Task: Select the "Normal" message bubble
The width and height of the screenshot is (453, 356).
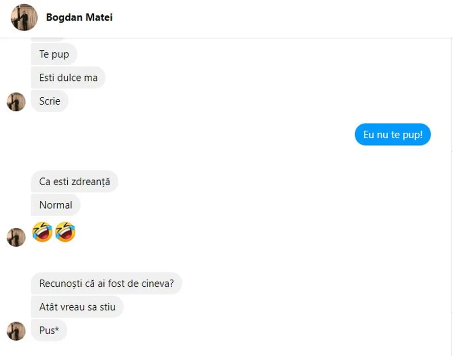Action: click(x=56, y=205)
